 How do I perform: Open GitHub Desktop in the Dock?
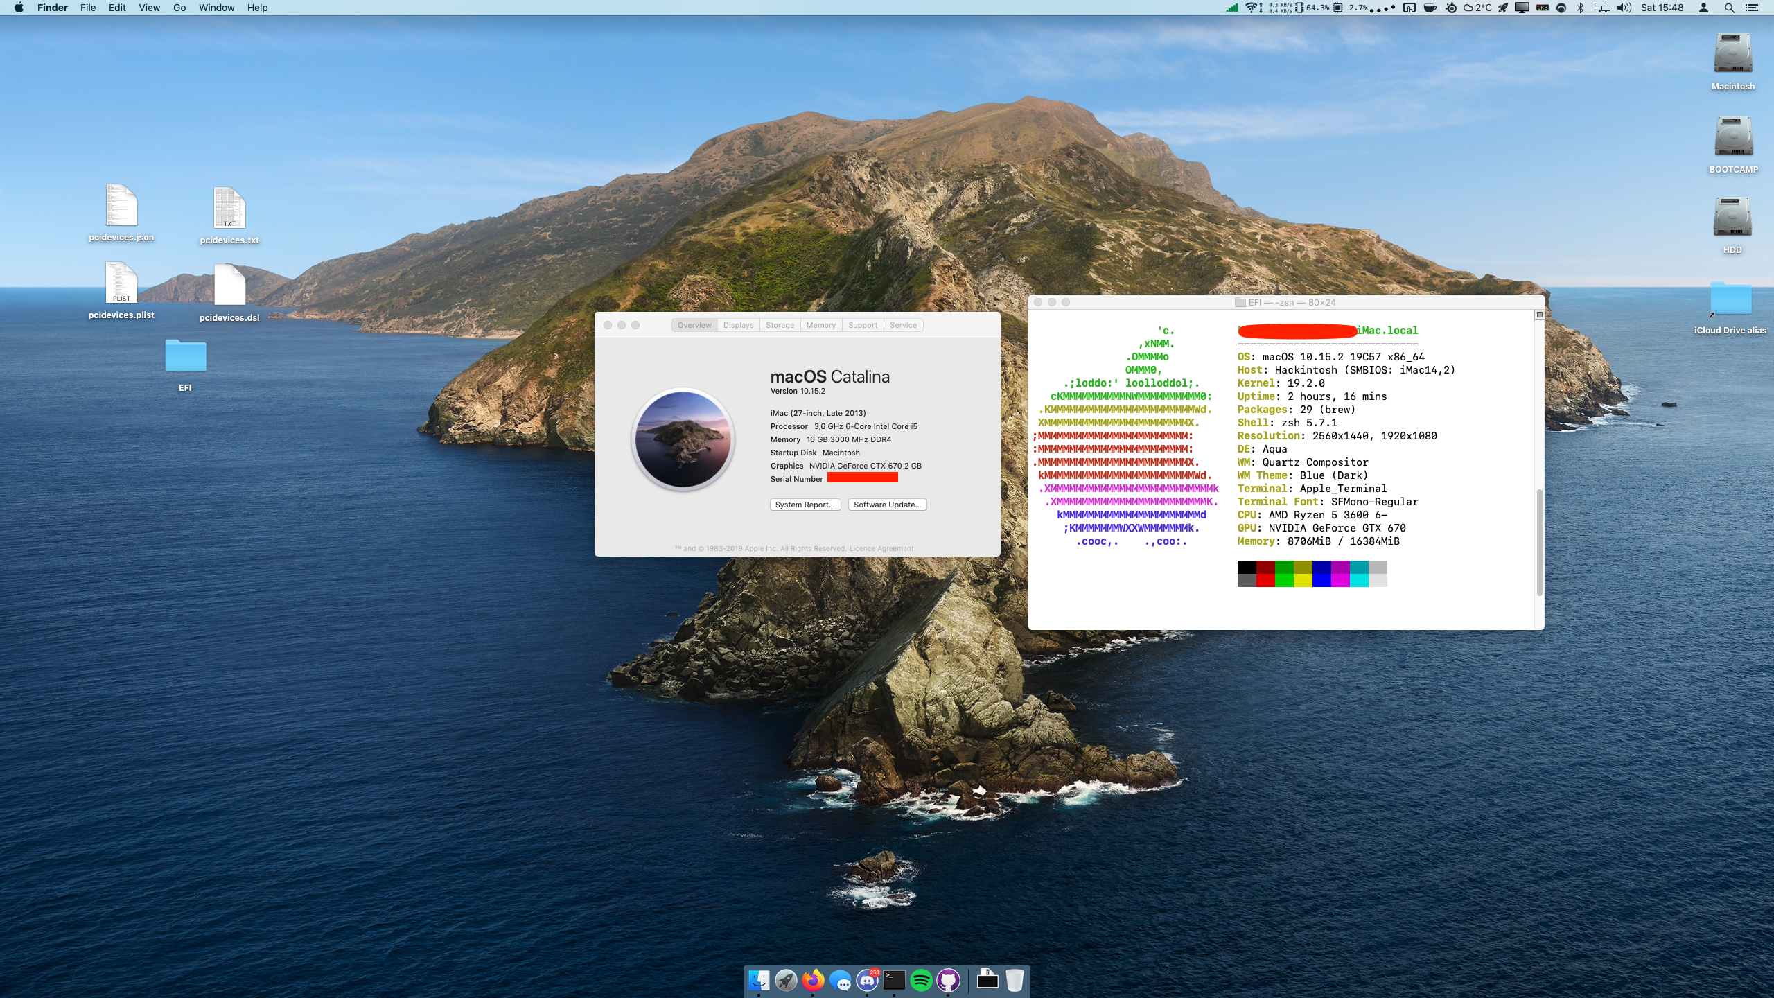pos(948,980)
